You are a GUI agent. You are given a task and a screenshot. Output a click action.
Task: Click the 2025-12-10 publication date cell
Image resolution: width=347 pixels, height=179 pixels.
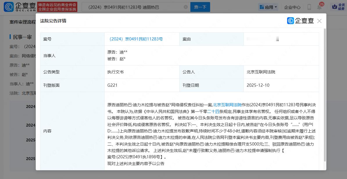click(x=258, y=85)
